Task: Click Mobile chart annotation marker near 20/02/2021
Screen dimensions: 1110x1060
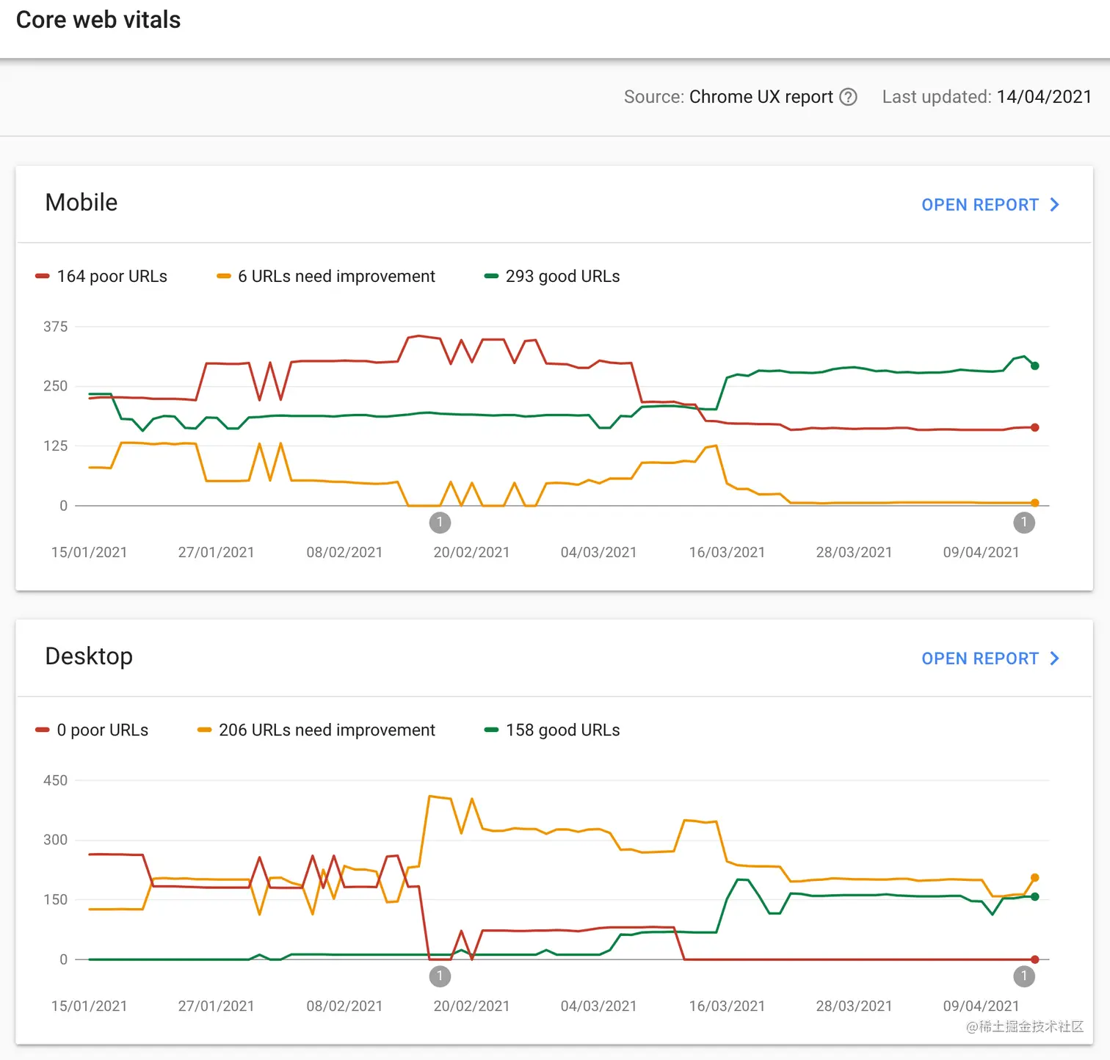Action: point(440,523)
